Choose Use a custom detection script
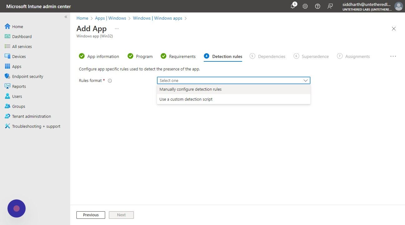The width and height of the screenshot is (405, 225). (234, 99)
